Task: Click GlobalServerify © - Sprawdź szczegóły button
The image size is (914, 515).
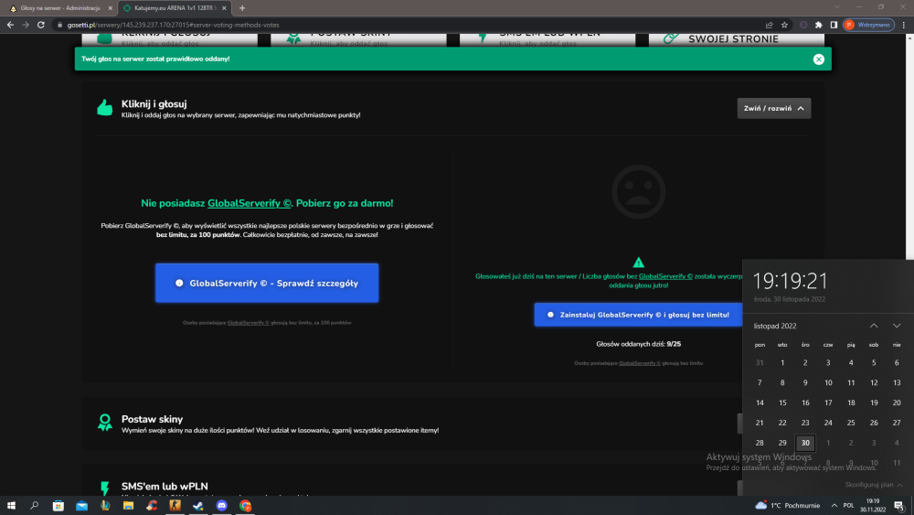Action: [267, 283]
